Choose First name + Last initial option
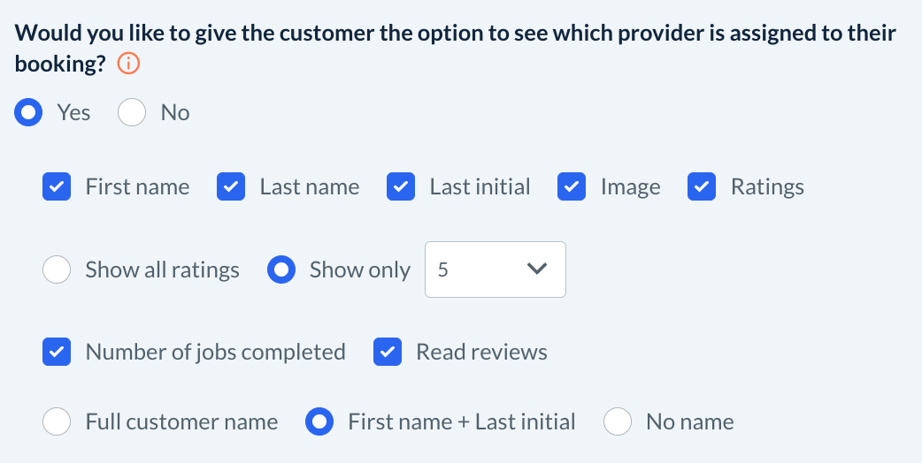This screenshot has width=922, height=463. click(319, 422)
